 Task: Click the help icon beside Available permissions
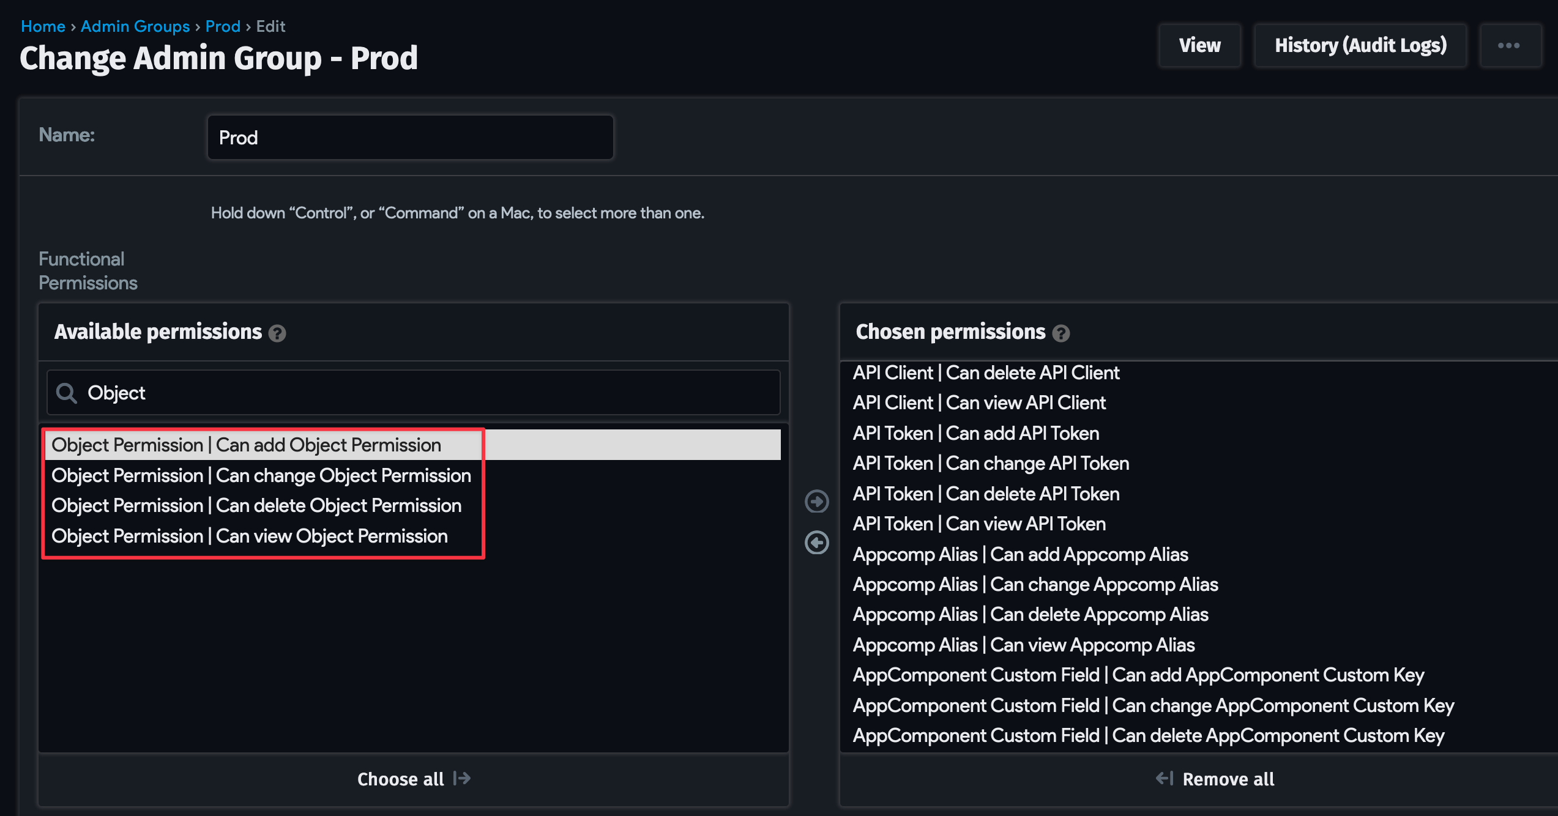pyautogui.click(x=277, y=333)
